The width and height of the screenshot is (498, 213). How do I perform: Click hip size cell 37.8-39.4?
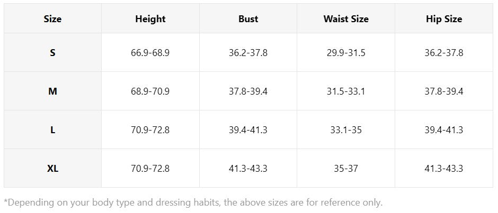coord(444,91)
